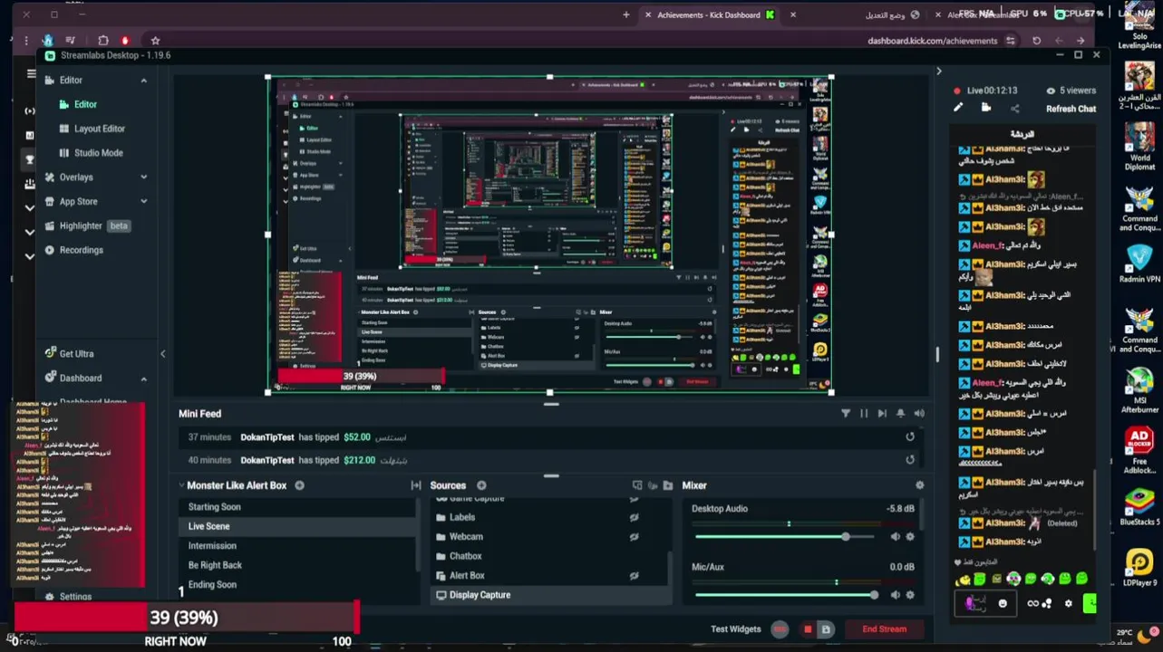The image size is (1163, 652).
Task: Click the browser address bar URL
Action: coord(932,41)
